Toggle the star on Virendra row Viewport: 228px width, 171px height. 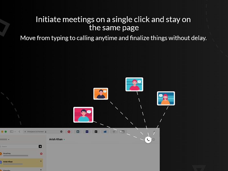click(x=41, y=170)
